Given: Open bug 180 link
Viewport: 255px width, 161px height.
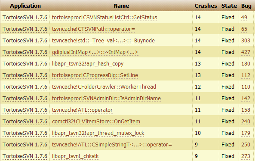Looking at the screenshot, I should point(246,64).
